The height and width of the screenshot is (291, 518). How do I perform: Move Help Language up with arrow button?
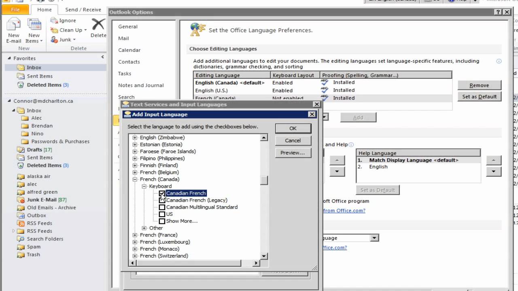[x=494, y=160]
